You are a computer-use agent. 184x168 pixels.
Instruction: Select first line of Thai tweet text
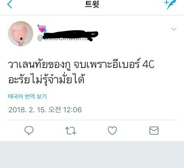81,65
